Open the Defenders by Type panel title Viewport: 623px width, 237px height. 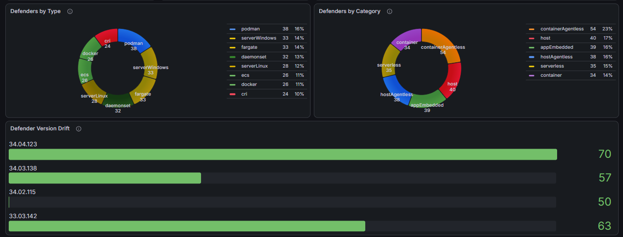[35, 11]
